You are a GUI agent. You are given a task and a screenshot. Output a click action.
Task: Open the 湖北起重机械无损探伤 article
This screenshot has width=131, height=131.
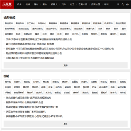point(28,98)
